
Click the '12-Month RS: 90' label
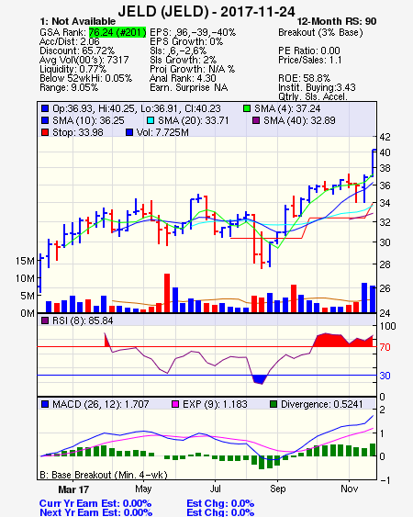pyautogui.click(x=337, y=21)
